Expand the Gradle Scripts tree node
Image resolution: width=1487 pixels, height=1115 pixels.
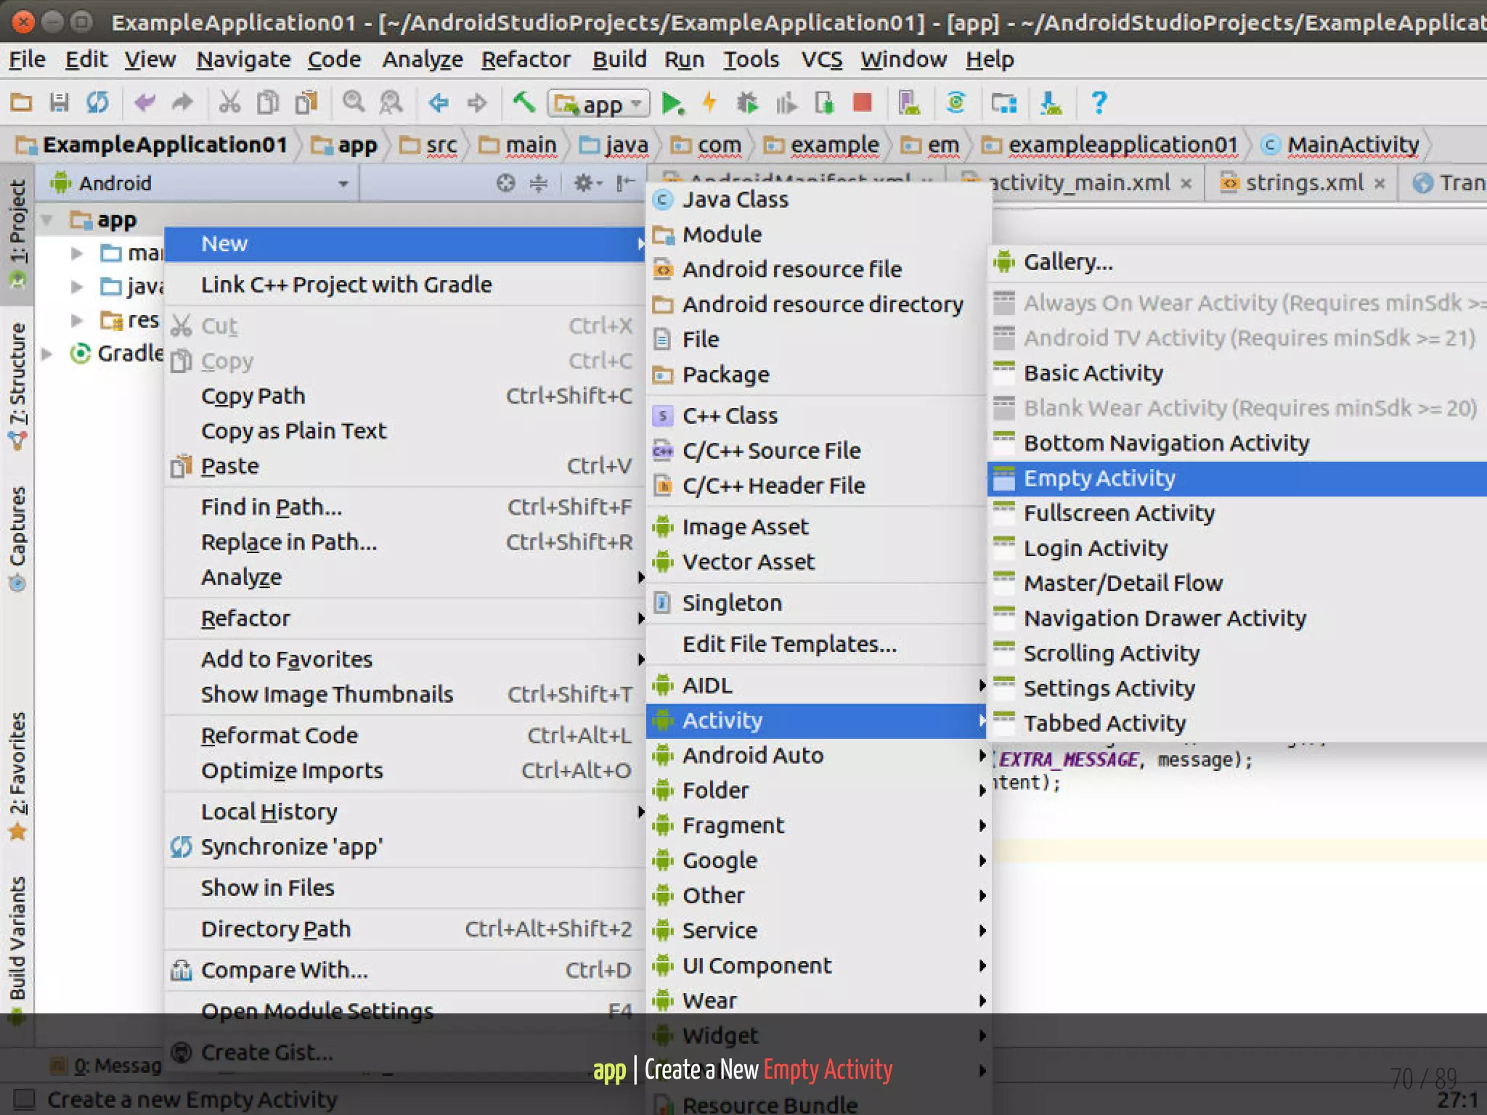tap(47, 354)
